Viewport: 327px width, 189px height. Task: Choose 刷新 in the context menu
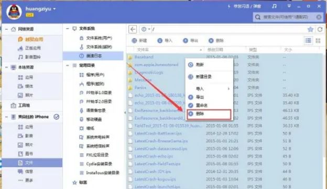pyautogui.click(x=210, y=65)
